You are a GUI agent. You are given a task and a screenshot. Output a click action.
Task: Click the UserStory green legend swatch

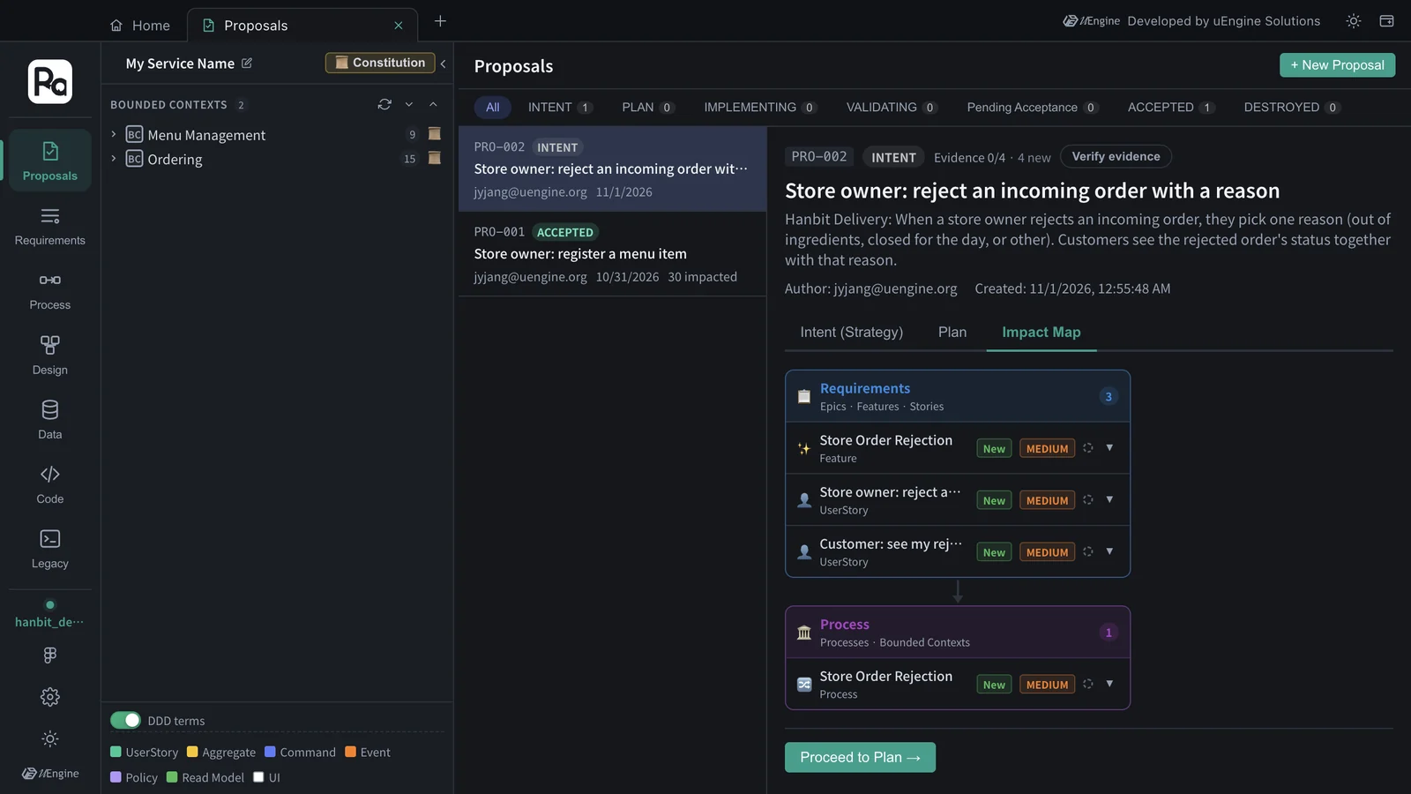pyautogui.click(x=116, y=752)
